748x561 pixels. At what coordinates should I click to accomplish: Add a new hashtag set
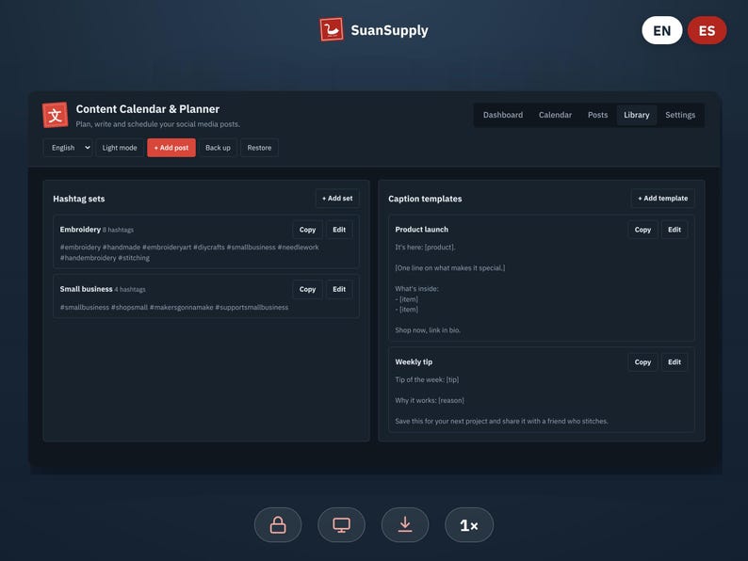click(x=337, y=199)
